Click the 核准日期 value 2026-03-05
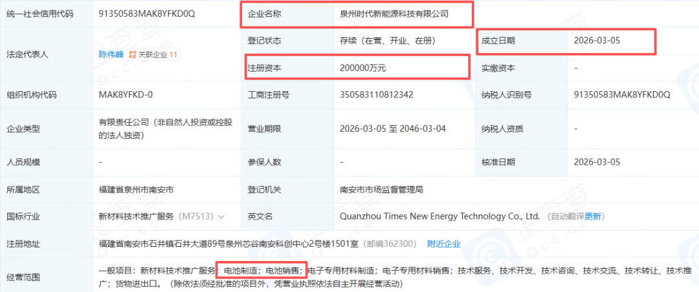Screen dimensions: 699x292 tap(597, 162)
